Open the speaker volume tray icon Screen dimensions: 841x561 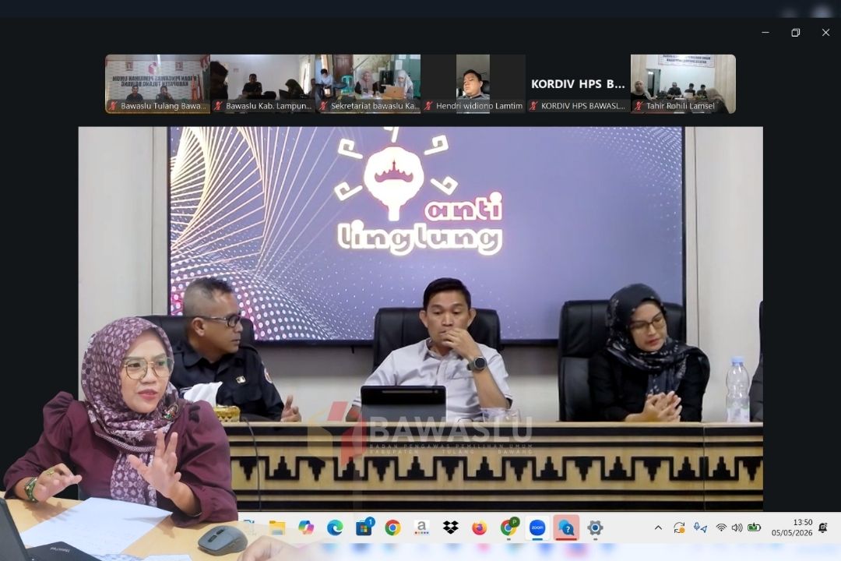[737, 528]
